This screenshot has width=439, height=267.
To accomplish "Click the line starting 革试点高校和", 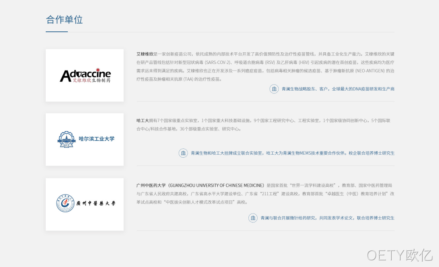I will [193, 202].
